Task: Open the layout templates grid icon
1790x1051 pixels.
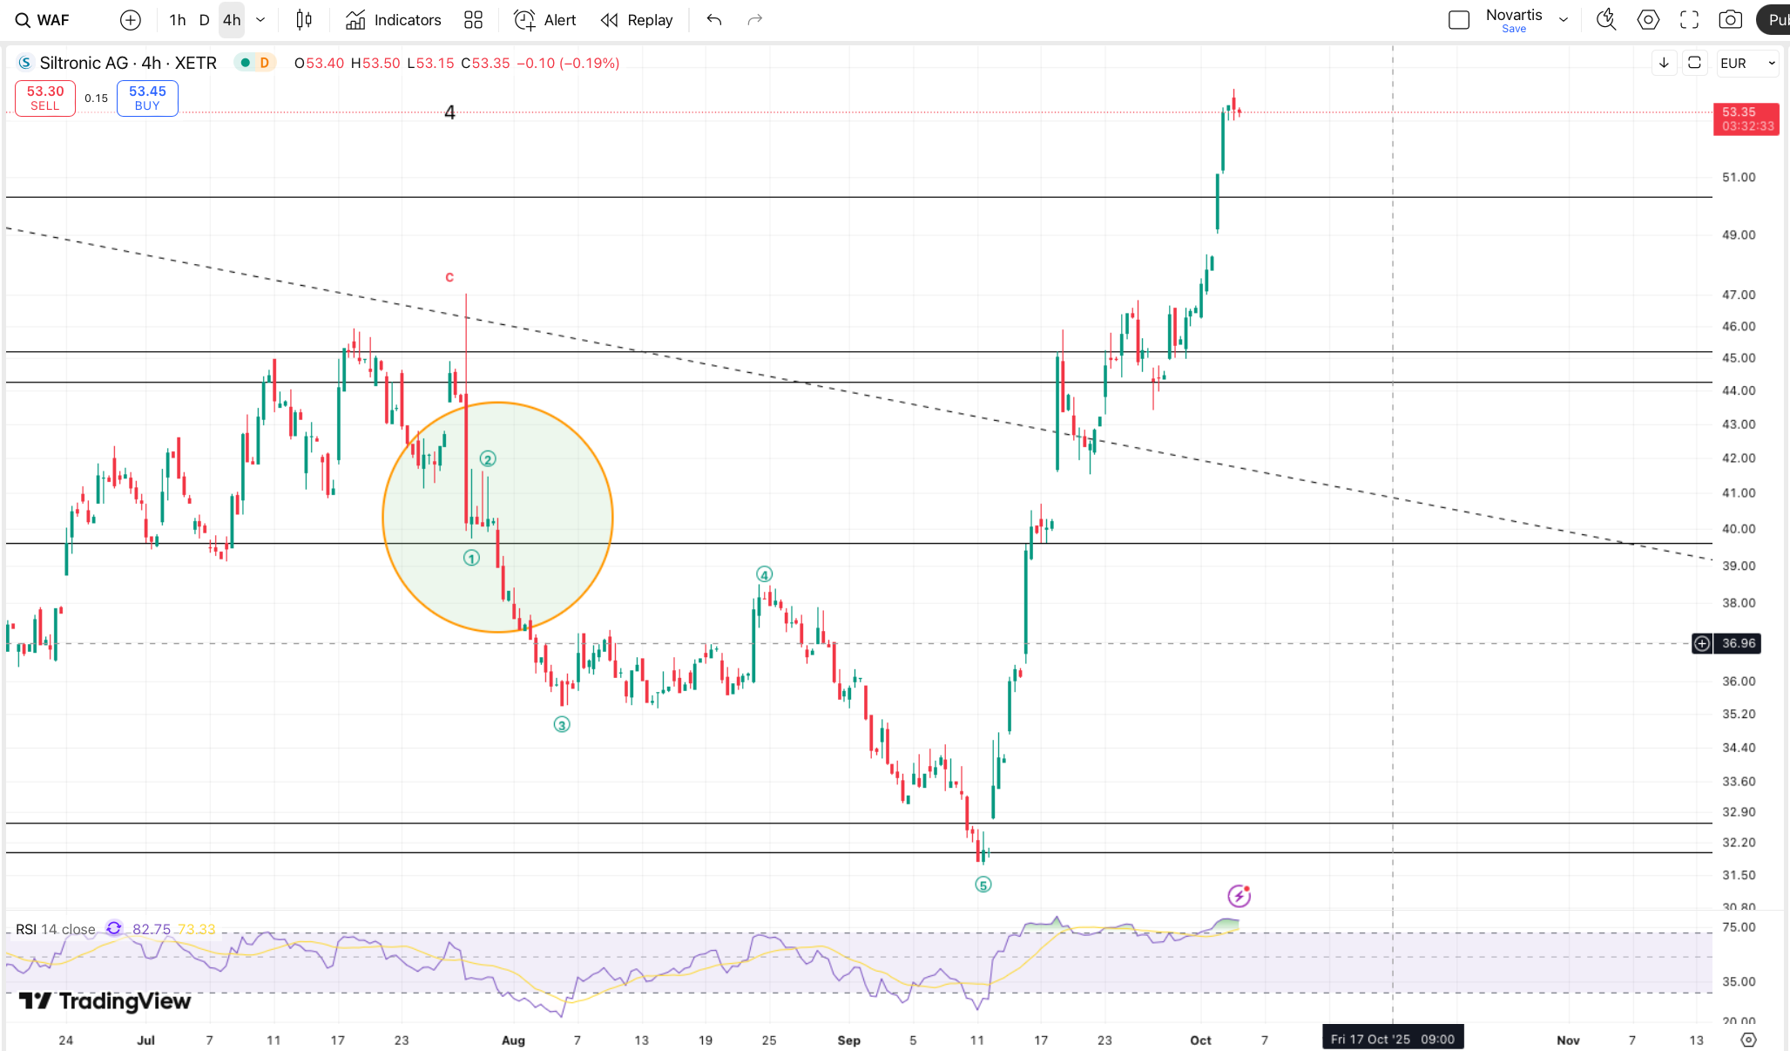Action: click(x=473, y=20)
